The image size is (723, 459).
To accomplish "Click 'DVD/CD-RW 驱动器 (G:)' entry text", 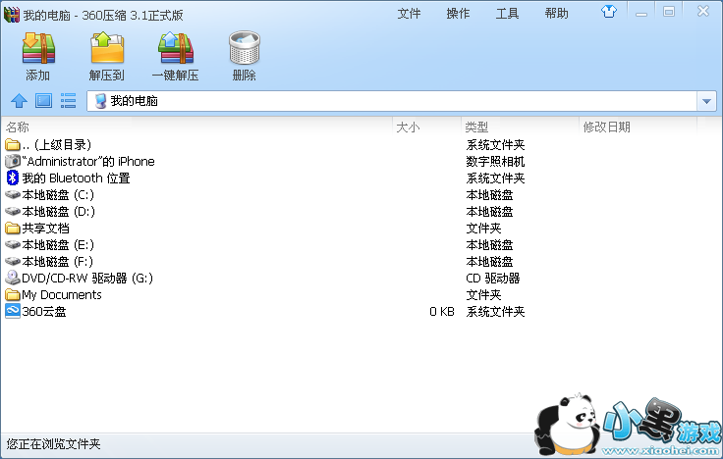I will click(87, 279).
